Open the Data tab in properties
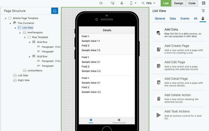 click(x=173, y=18)
